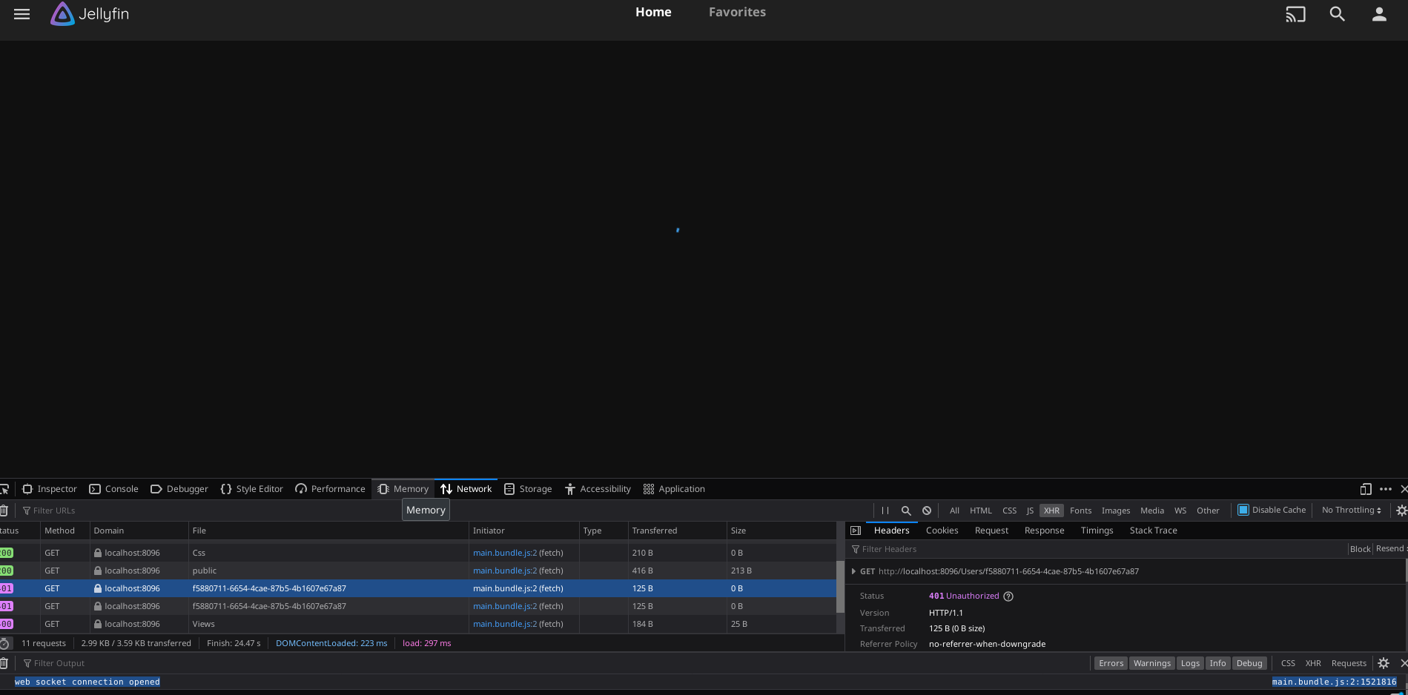Switch to the Favorites tab
The image size is (1408, 695).
(737, 12)
